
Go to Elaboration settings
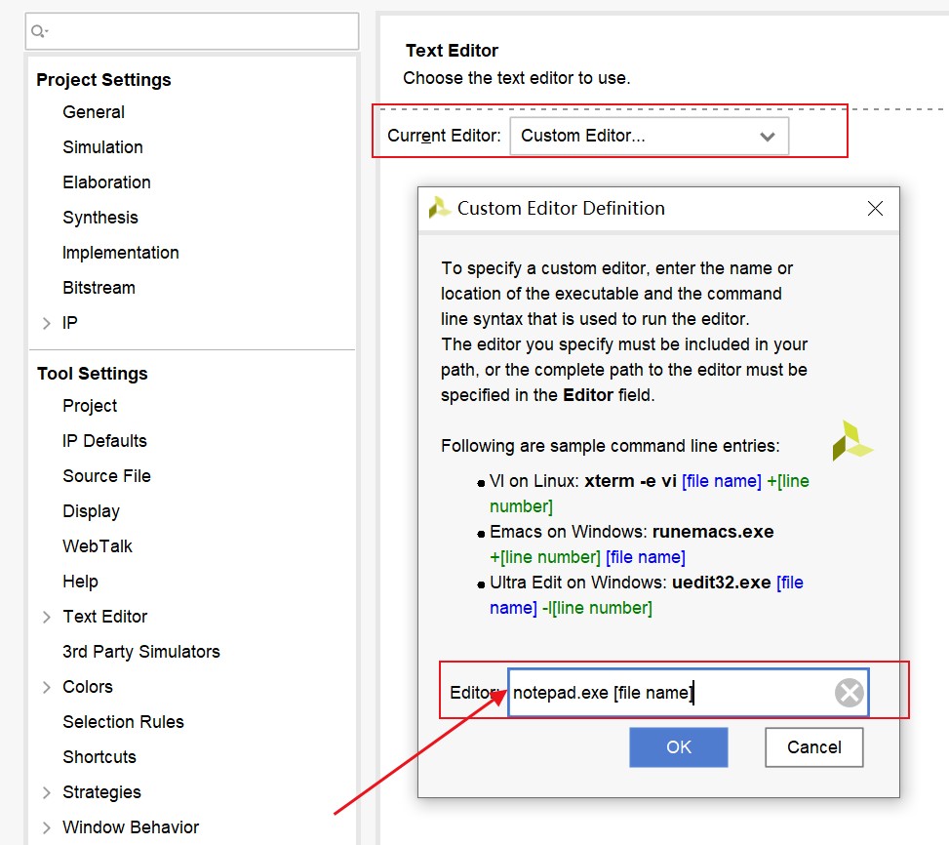pyautogui.click(x=106, y=182)
